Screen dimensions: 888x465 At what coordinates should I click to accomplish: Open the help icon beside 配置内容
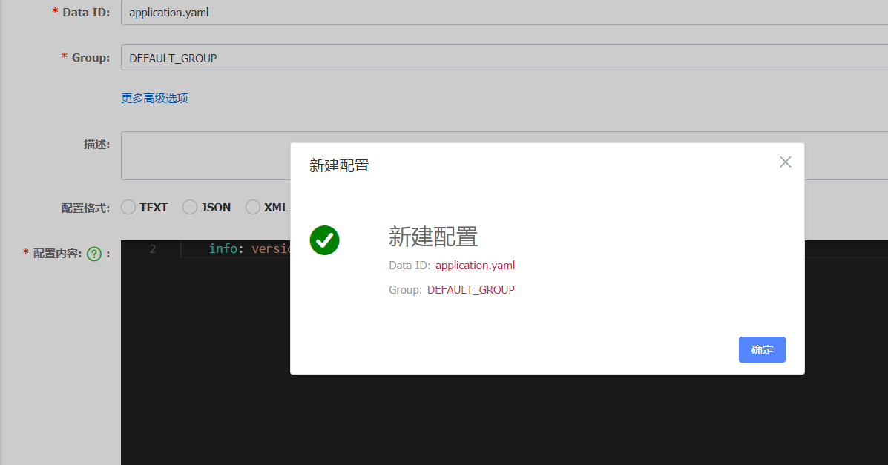(94, 254)
